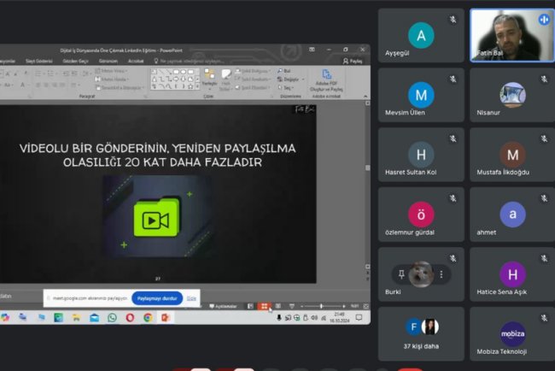Switch to slide sorter view icon
The height and width of the screenshot is (371, 555).
click(x=264, y=306)
